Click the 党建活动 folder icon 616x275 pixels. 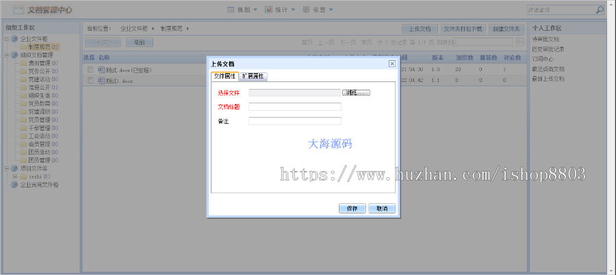coord(23,79)
